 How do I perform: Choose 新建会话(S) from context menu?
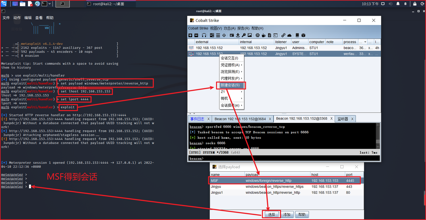pyautogui.click(x=232, y=85)
